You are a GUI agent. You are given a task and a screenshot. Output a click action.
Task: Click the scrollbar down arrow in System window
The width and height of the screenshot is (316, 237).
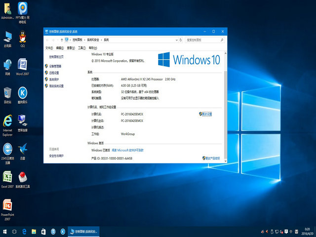coord(225,161)
